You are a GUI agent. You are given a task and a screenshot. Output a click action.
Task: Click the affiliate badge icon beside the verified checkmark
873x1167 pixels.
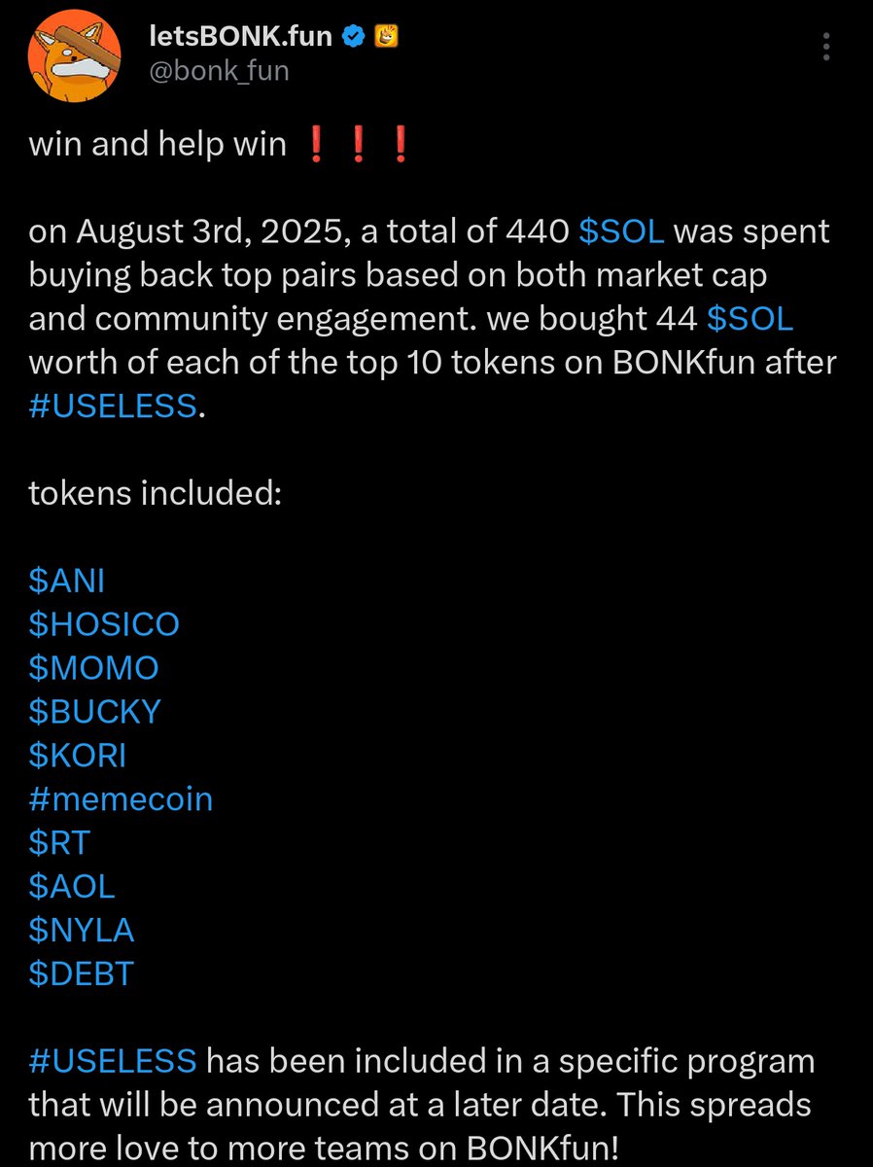385,37
